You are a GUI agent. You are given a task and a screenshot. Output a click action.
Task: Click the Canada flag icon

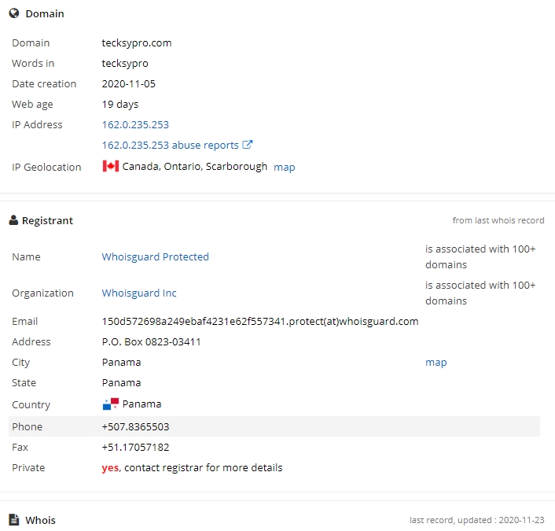coord(110,166)
